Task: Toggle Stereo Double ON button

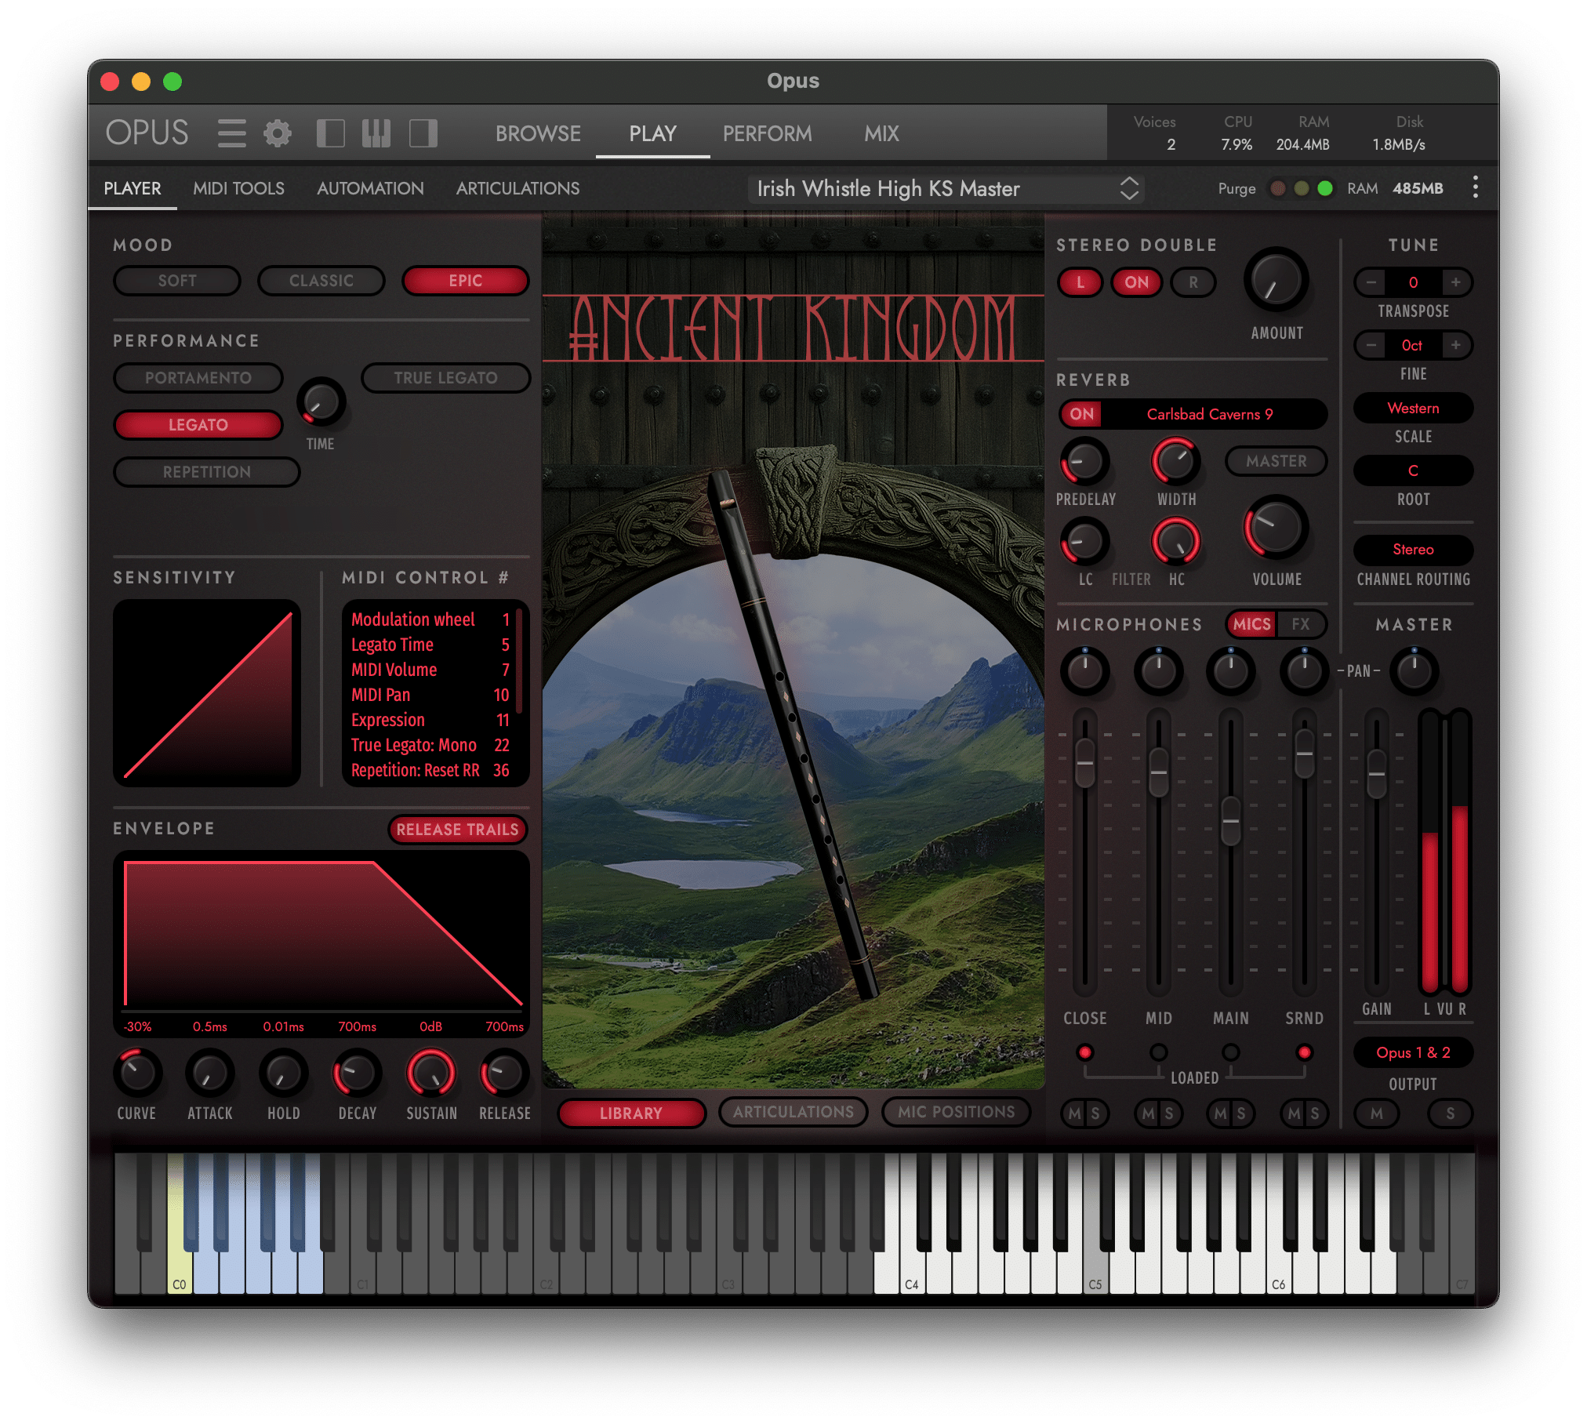Action: coord(1136,282)
